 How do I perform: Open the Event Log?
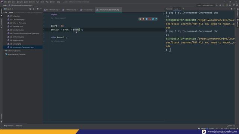point(231,126)
